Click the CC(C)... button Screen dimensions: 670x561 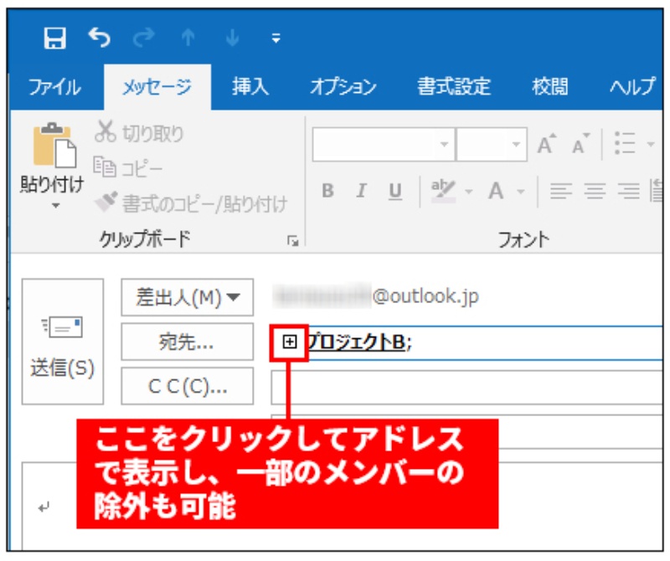187,386
